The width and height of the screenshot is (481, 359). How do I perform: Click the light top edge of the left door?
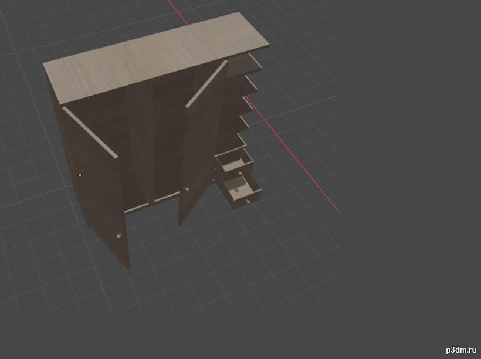[90, 133]
